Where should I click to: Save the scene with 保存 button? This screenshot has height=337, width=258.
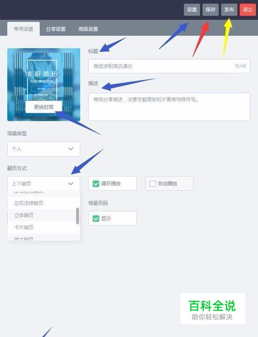pos(211,10)
